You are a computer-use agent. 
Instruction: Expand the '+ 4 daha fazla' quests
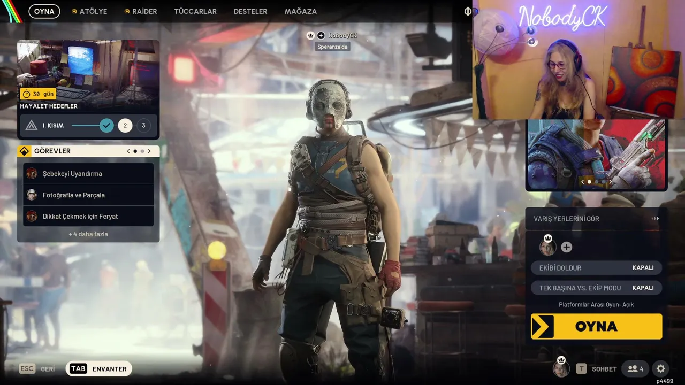pos(88,234)
